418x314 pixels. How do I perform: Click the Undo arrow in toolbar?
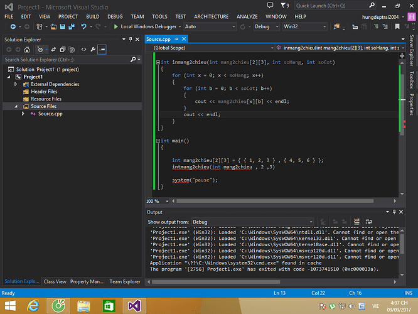click(x=84, y=26)
